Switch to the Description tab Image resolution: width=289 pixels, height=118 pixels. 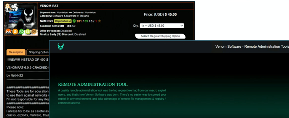point(16,52)
